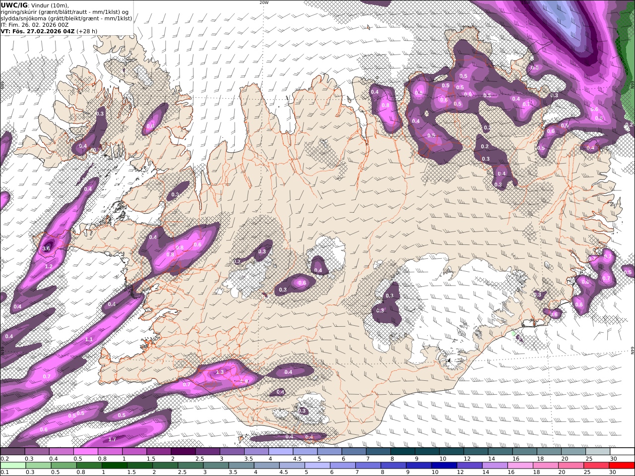Select the dark mauve 0.2 swatch starting the upper scale
This screenshot has width=635, height=476.
pyautogui.click(x=12, y=452)
